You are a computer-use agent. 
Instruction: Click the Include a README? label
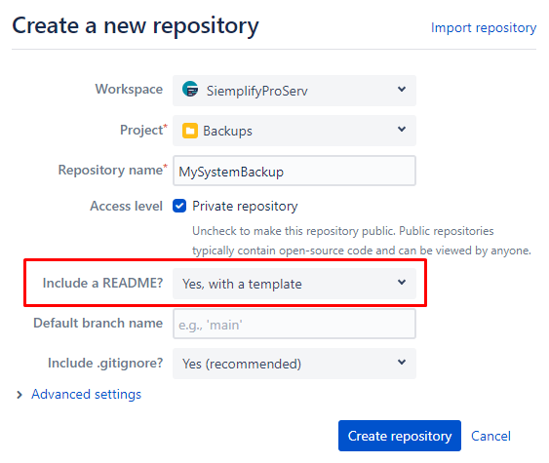pyautogui.click(x=102, y=283)
